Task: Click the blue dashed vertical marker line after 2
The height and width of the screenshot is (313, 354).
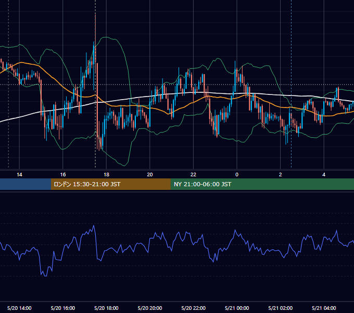Action: click(x=291, y=83)
